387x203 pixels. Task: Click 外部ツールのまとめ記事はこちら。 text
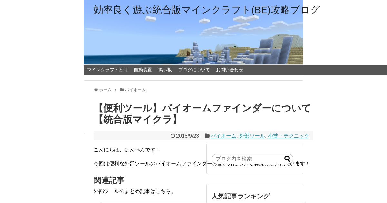[x=135, y=191]
